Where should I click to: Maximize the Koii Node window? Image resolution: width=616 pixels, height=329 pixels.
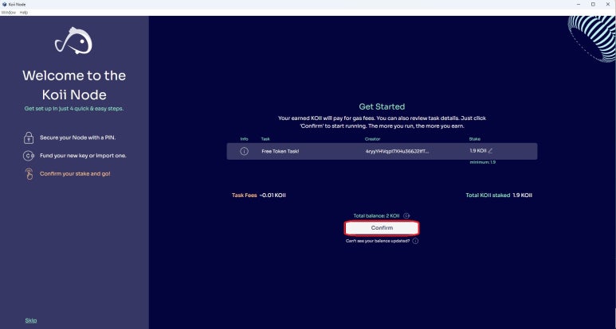pos(593,4)
